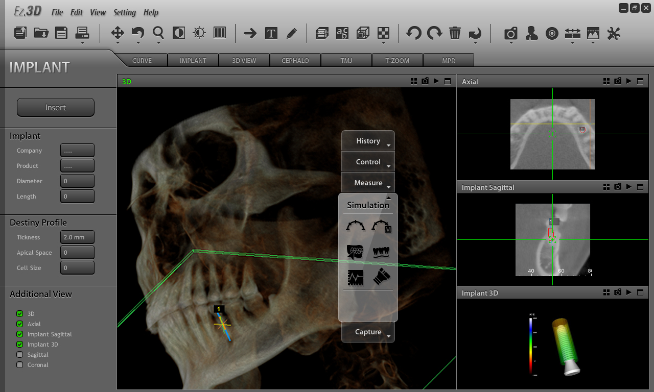654x392 pixels.
Task: Switch to the TMJ tab
Action: (x=346, y=60)
